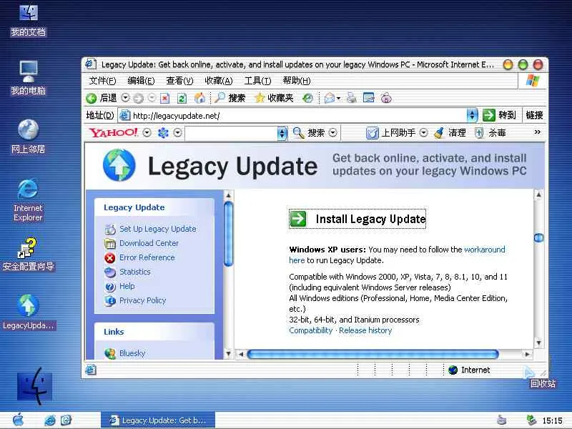Screen dimensions: 572x429
Task: Stop page loading with red X icon
Action: (165, 98)
